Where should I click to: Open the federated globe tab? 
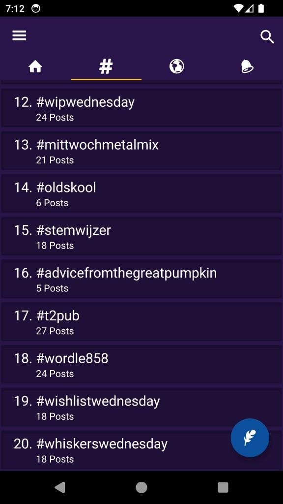tap(177, 66)
